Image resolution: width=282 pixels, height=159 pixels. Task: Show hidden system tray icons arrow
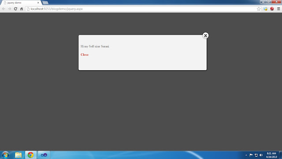(x=246, y=155)
